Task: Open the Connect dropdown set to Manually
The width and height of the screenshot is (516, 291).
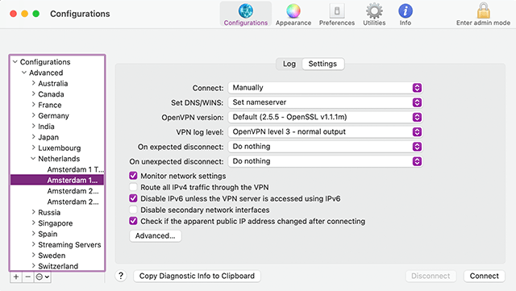Action: coord(325,88)
